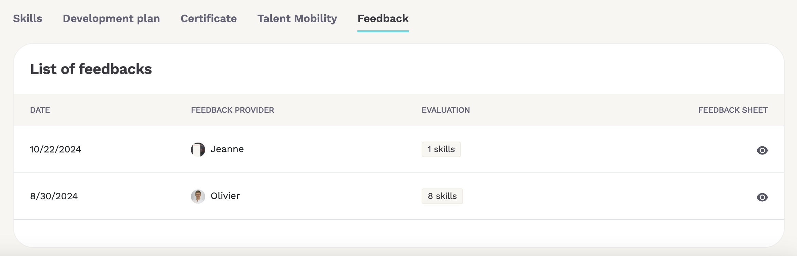The image size is (797, 256).
Task: Click the EVALUATION column header
Action: [x=446, y=110]
